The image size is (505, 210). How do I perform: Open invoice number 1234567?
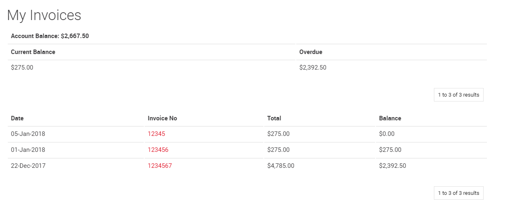point(160,166)
